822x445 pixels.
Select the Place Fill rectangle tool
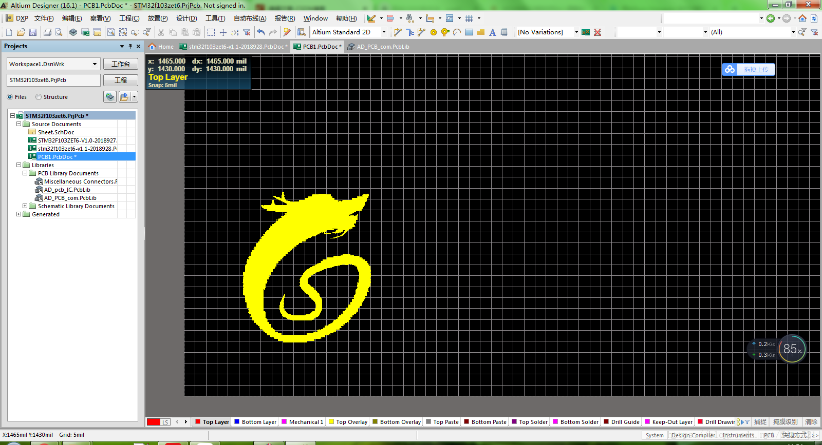(469, 32)
